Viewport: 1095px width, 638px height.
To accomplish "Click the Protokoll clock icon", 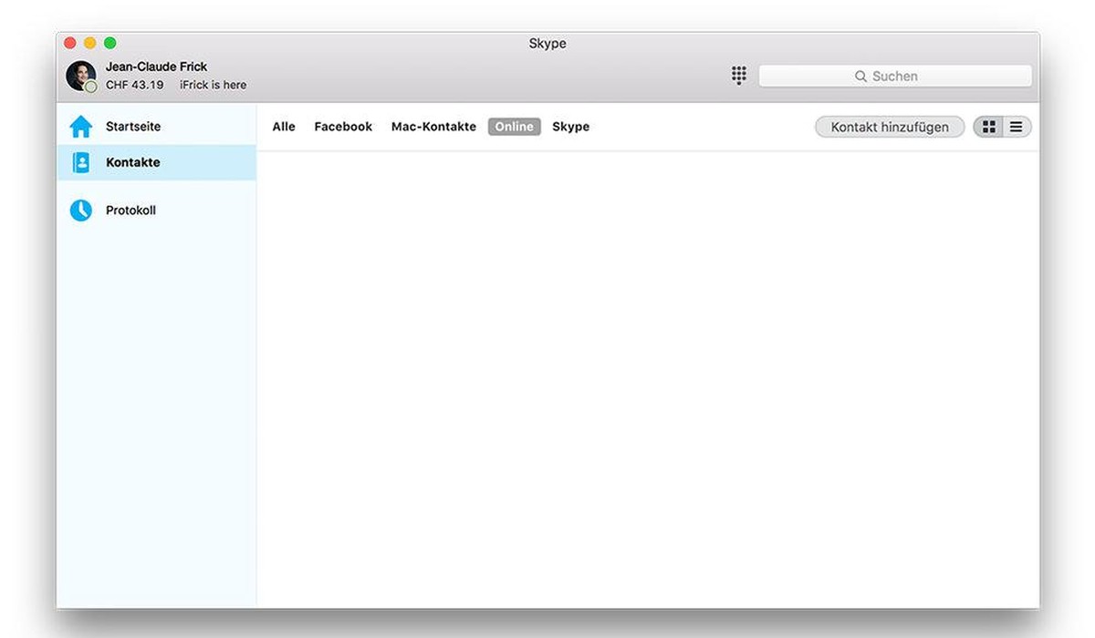I will click(81, 211).
